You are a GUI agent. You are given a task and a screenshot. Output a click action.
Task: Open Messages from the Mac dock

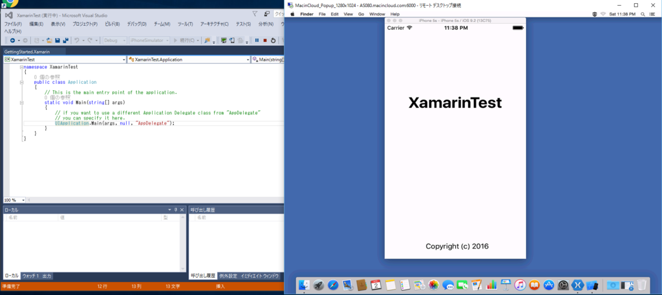click(448, 285)
